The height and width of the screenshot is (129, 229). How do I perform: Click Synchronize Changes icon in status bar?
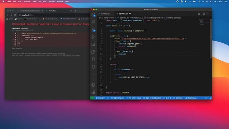(x=108, y=98)
